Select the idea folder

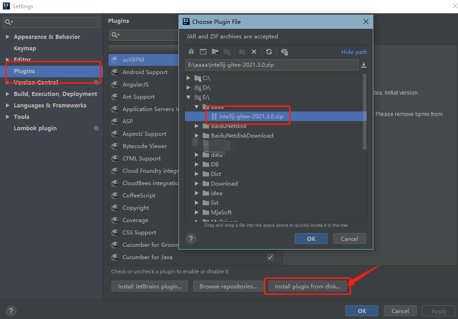(216, 193)
